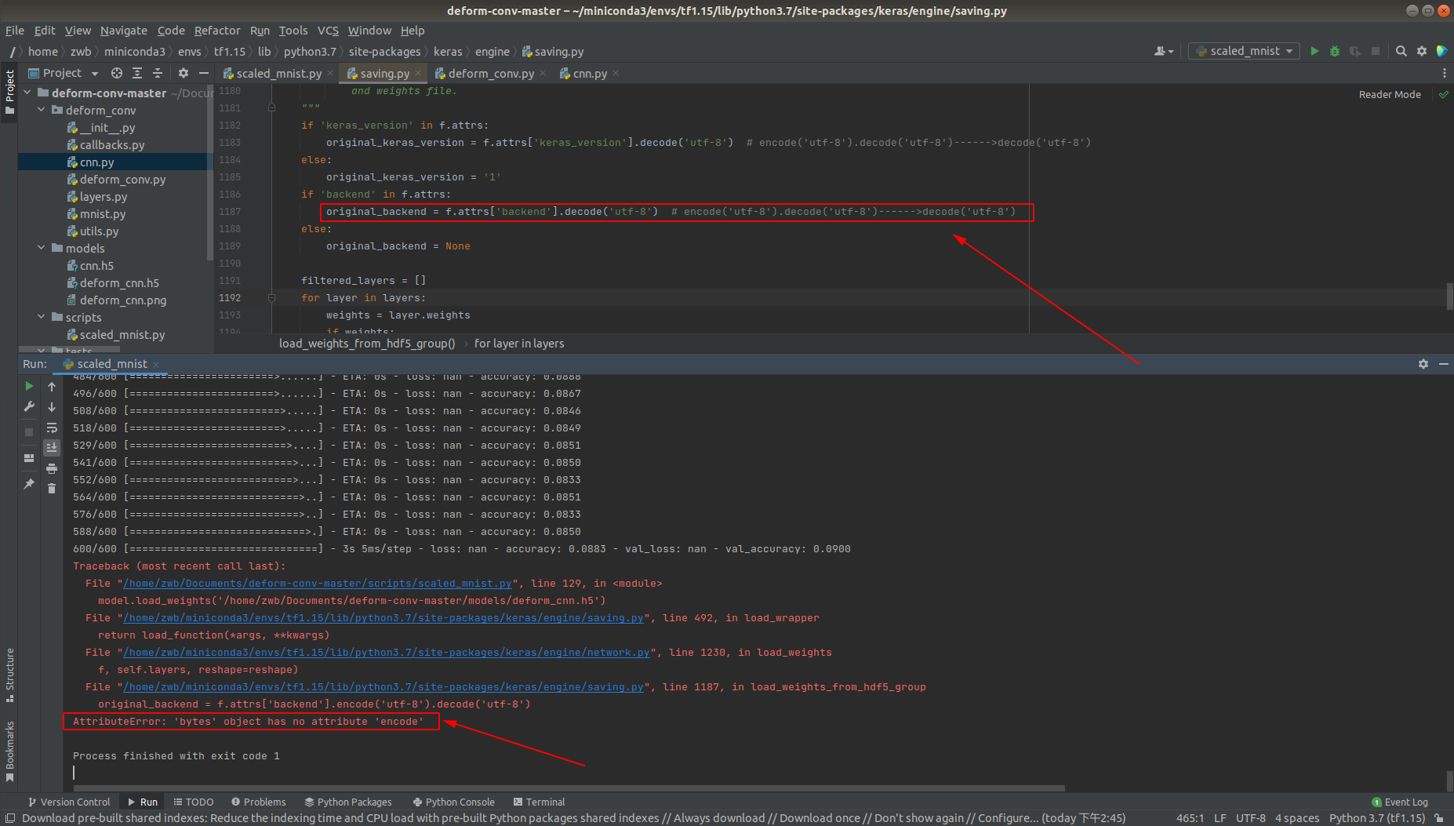
Task: Go up the stack trace arrow
Action: pos(52,386)
